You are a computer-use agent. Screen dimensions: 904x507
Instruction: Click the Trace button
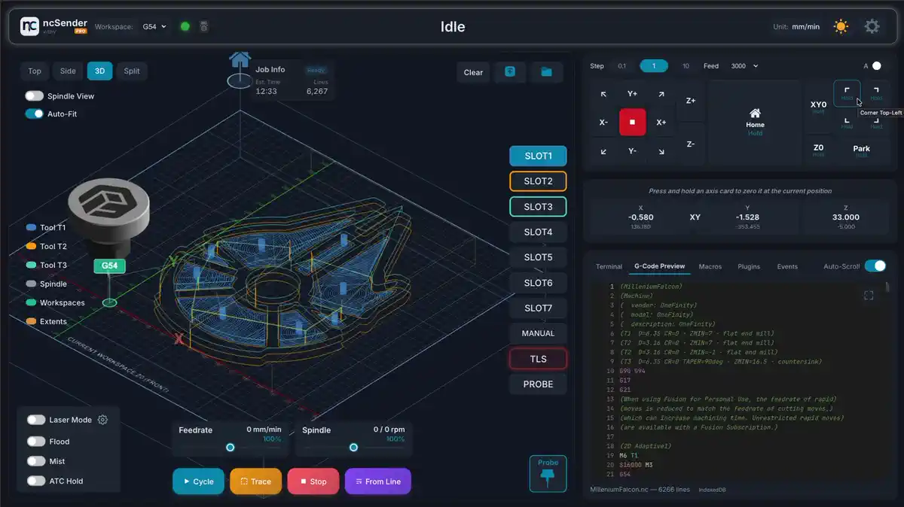coord(255,481)
